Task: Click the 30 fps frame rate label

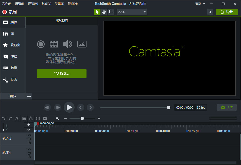Action: (201, 107)
